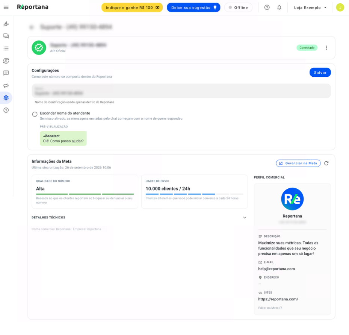Click the green verified badge icon

click(39, 48)
